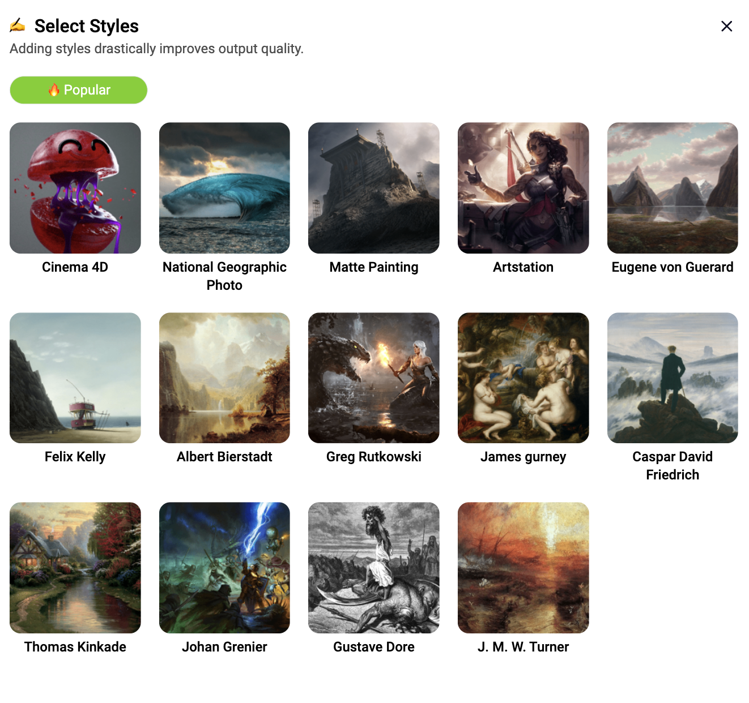Pick the Thomas Kinkade cottage style
Image resolution: width=749 pixels, height=703 pixels.
coord(75,568)
